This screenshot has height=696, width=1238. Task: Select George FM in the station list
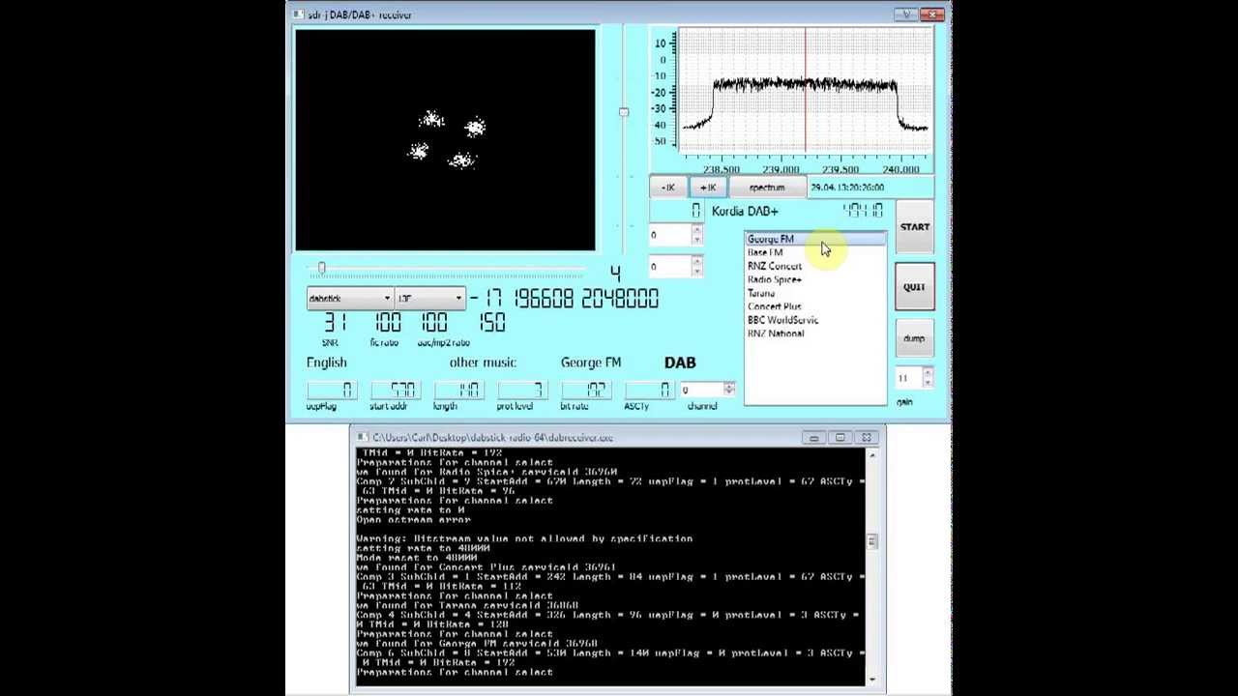point(814,239)
